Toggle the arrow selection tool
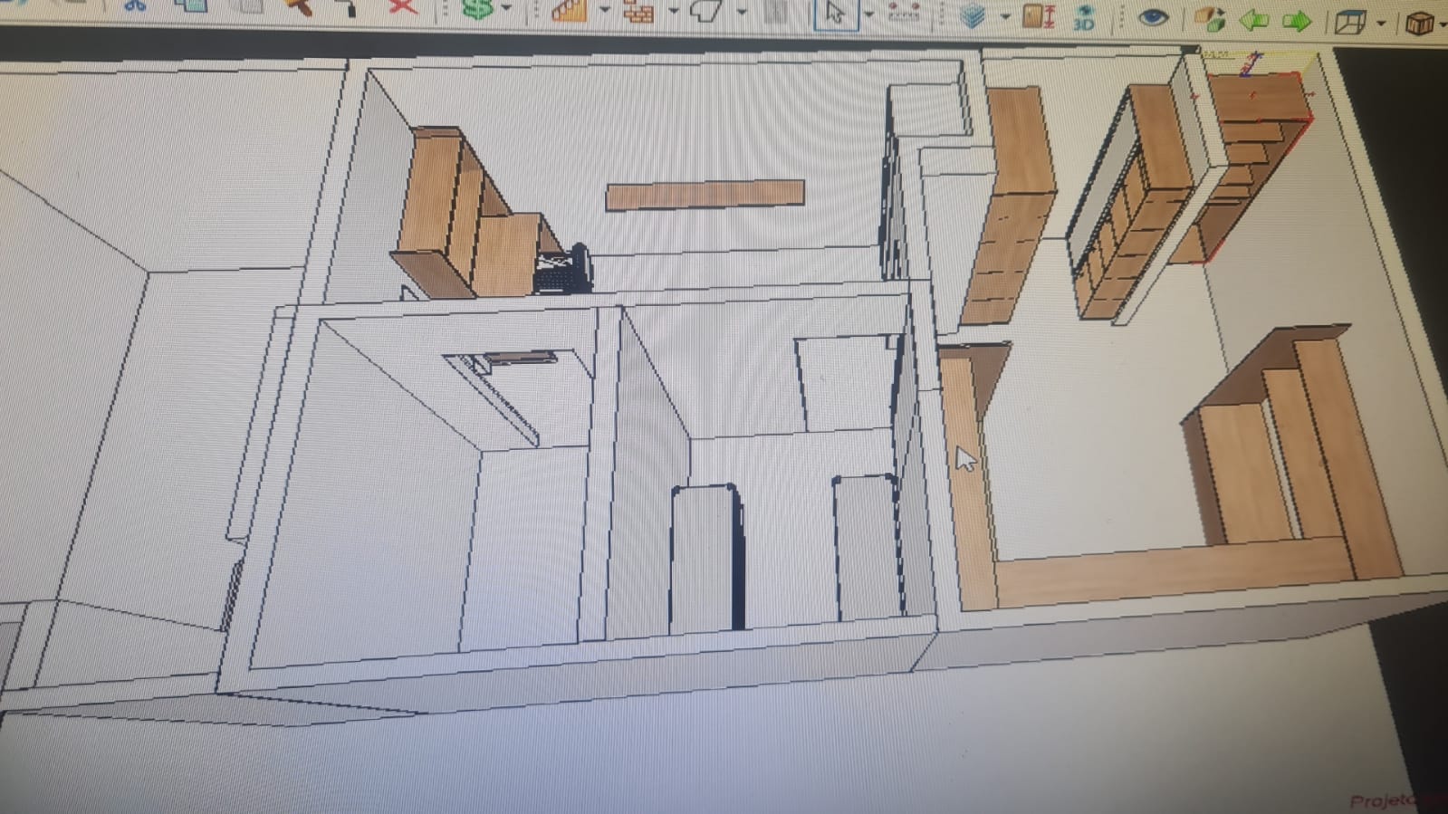The image size is (1448, 814). tap(835, 14)
